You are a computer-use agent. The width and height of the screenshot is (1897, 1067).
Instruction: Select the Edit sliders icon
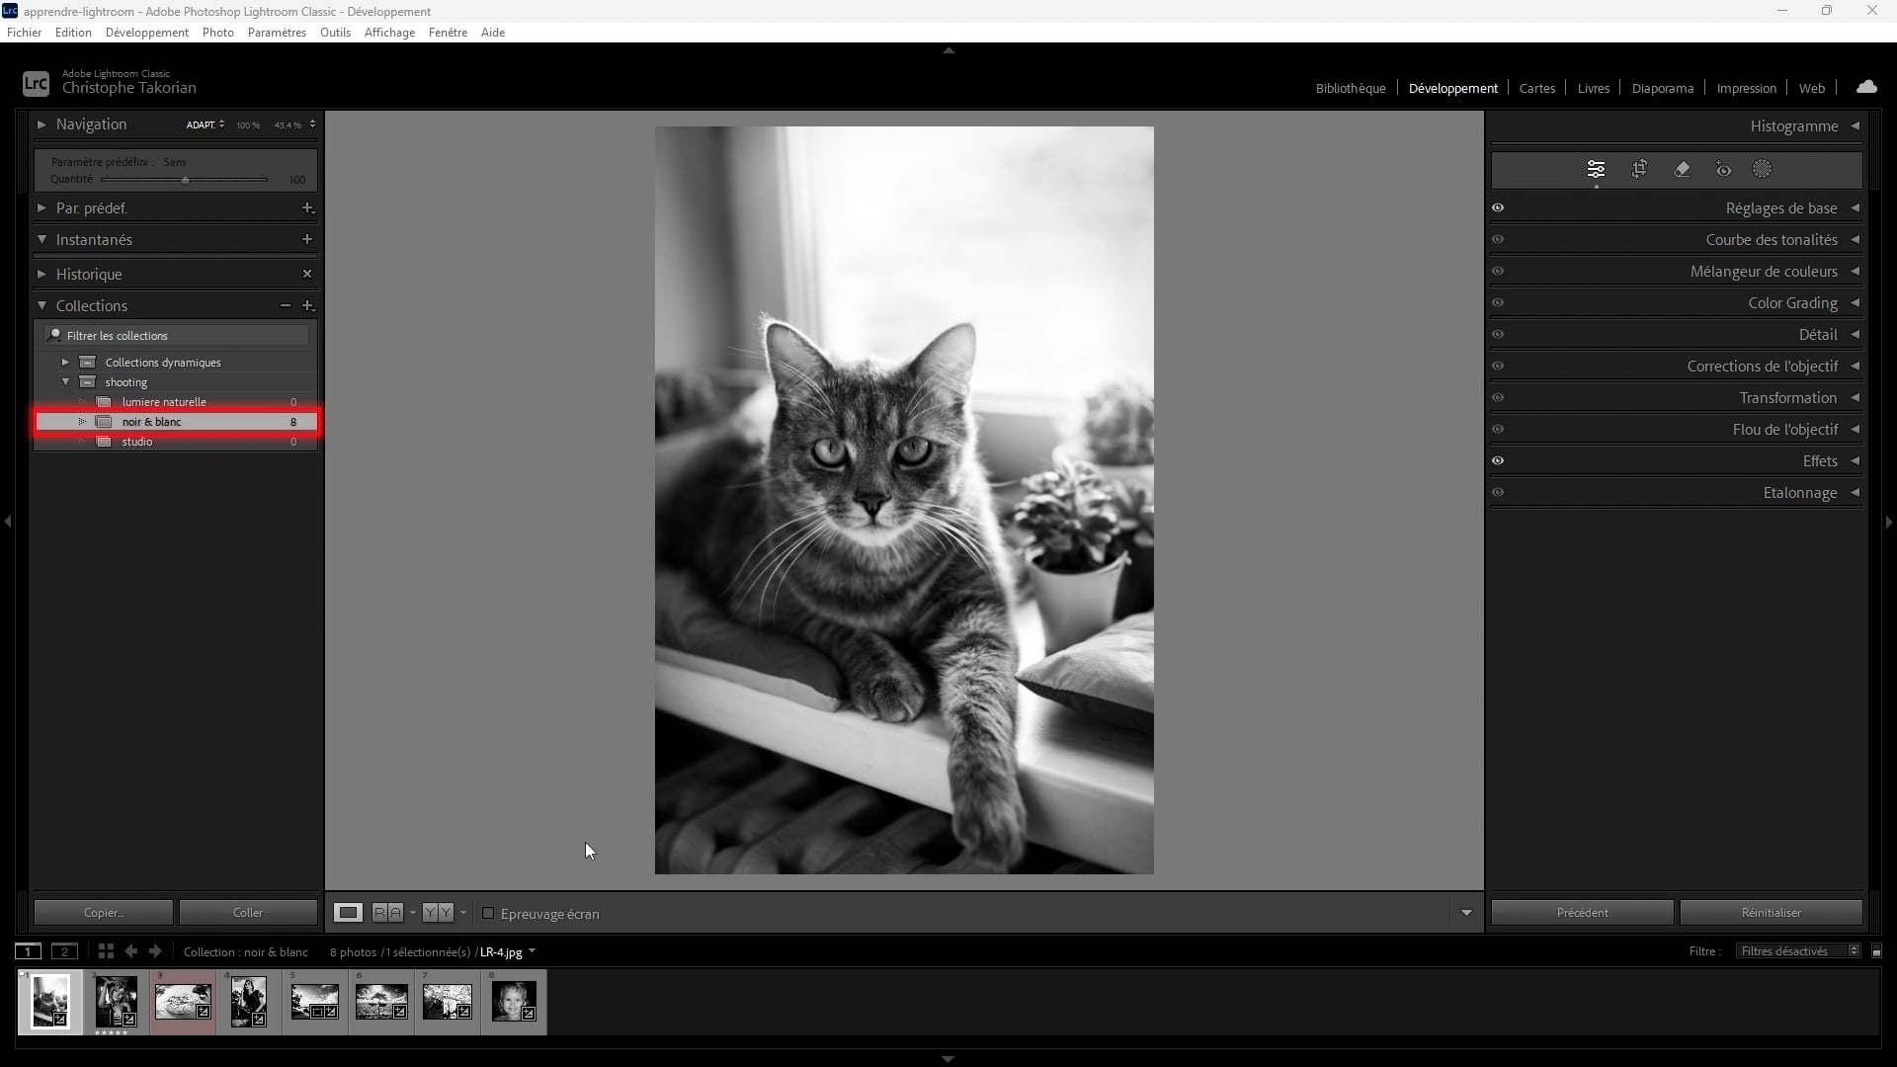pyautogui.click(x=1596, y=169)
